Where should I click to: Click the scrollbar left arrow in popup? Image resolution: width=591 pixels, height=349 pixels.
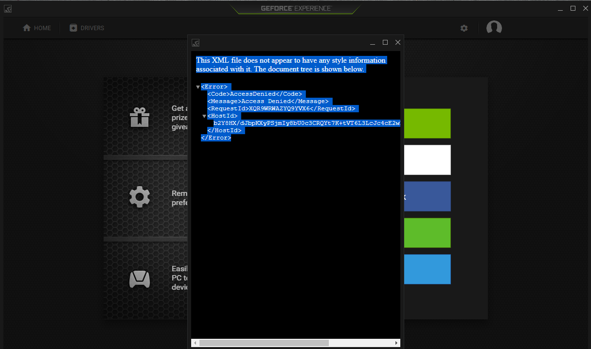pos(195,343)
